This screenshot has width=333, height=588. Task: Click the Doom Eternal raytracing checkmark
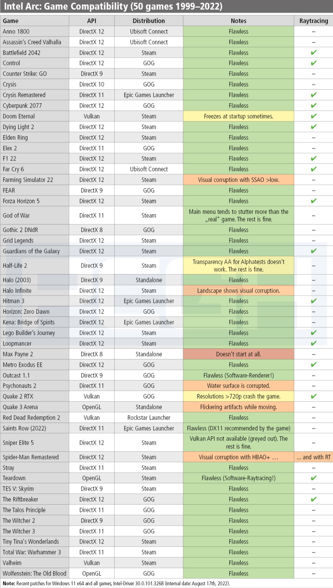[x=314, y=116]
